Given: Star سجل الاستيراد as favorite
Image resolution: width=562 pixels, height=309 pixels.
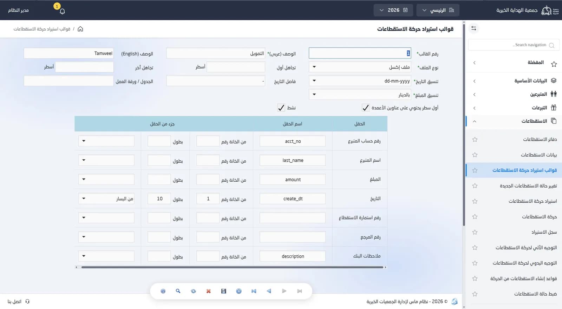Looking at the screenshot, I should click(x=475, y=232).
